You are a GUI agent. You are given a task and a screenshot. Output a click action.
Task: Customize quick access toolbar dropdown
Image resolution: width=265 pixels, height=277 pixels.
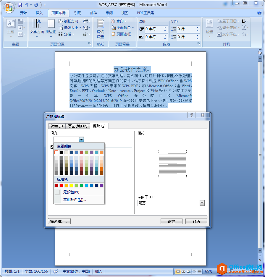[45, 5]
